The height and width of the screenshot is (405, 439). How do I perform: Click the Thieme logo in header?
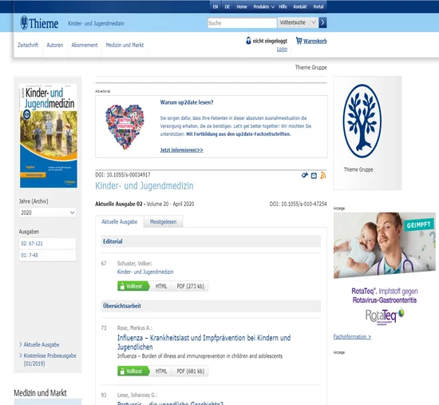(39, 23)
